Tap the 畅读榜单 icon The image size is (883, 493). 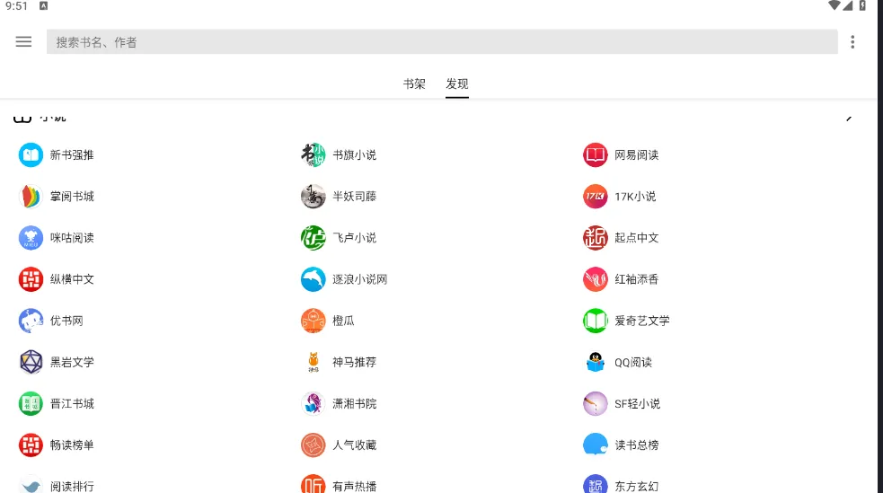[x=31, y=445]
